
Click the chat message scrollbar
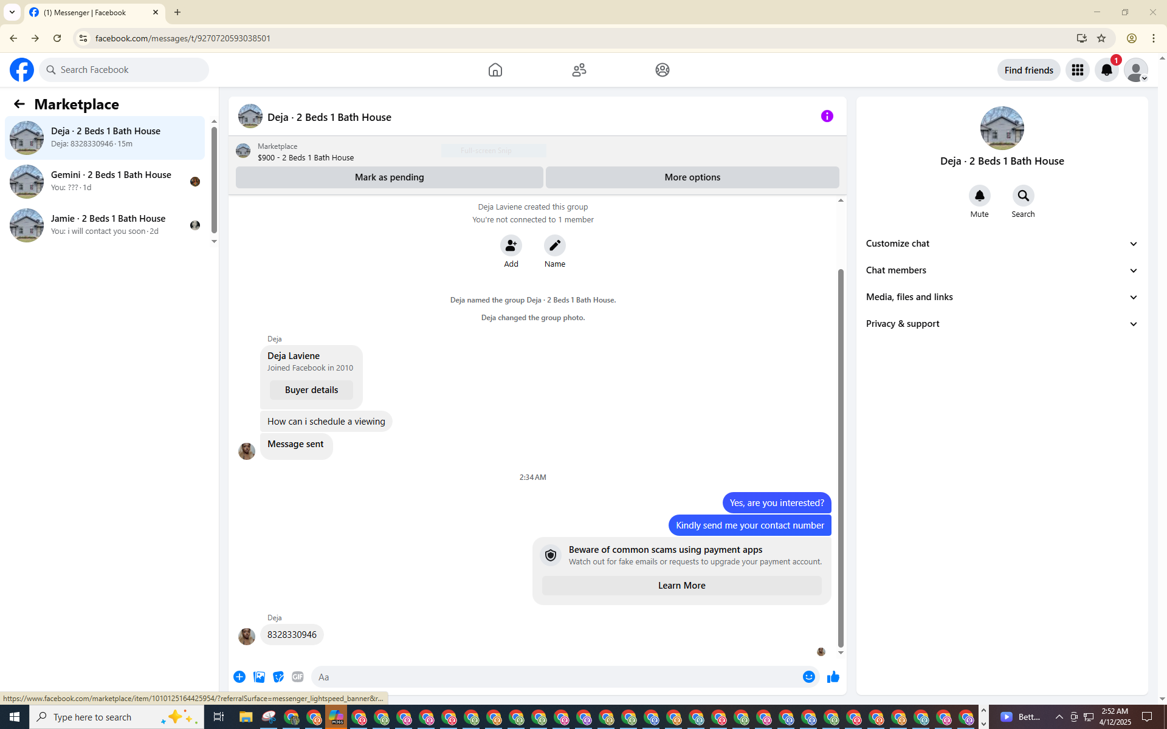coord(841,458)
